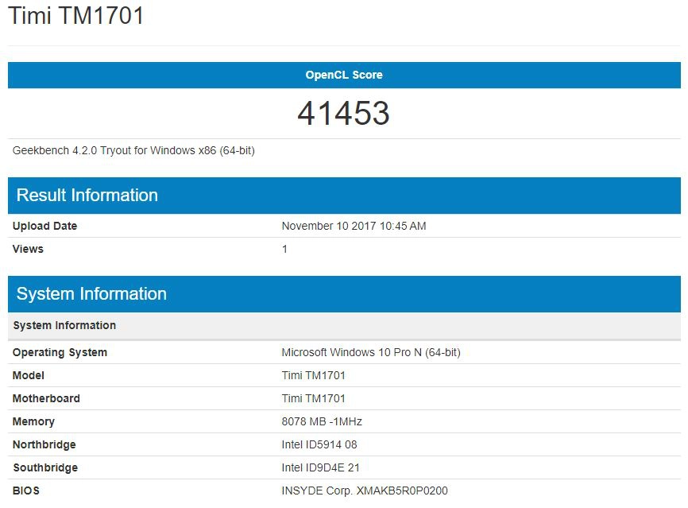Image resolution: width=688 pixels, height=508 pixels.
Task: Click the date November 10 2017 10:45 AM
Action: [354, 226]
